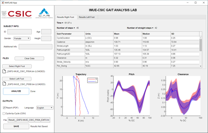Enable the Cycle-by-Cycle (CSV) checkbox
Image resolution: width=208 pixels, height=133 pixels.
click(x=4, y=113)
